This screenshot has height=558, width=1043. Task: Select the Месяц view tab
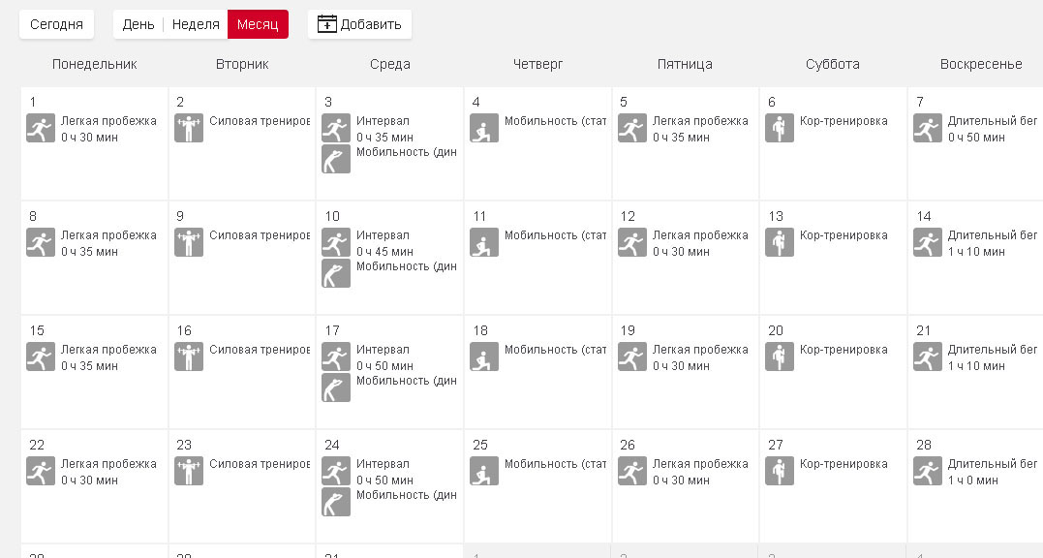tap(258, 24)
